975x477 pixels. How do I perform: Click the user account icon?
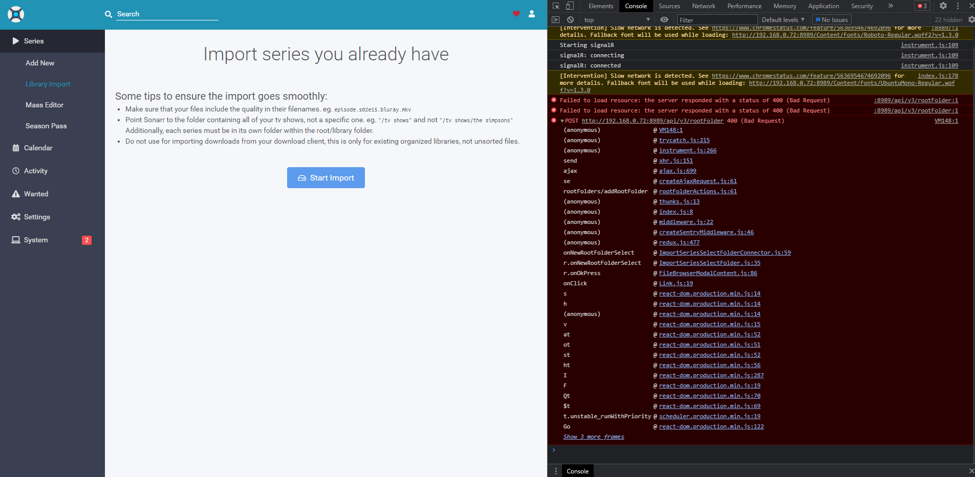531,14
